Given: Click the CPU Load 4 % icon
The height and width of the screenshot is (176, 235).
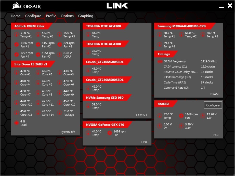Looking at the screenshot, I should coord(17,123).
